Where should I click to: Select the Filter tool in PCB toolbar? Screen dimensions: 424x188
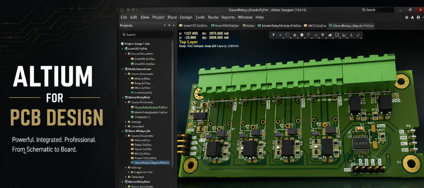[x=273, y=35]
